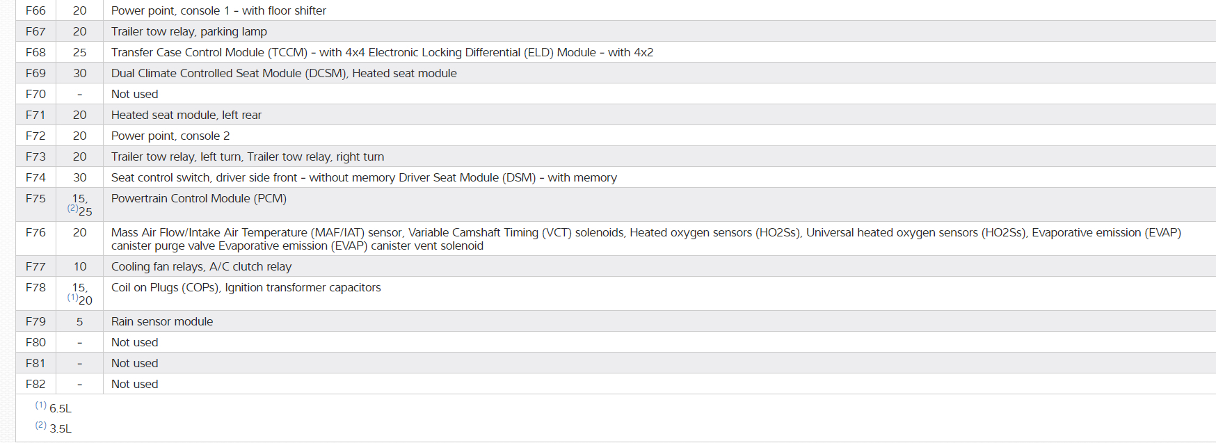Click the footnote (2) marker in row F75
Viewport: 1216px width, 443px height.
click(72, 208)
